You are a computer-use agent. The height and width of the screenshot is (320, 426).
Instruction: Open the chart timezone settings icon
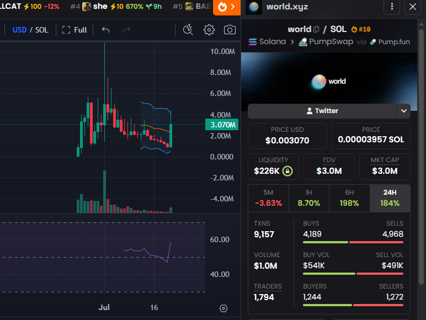(x=223, y=308)
